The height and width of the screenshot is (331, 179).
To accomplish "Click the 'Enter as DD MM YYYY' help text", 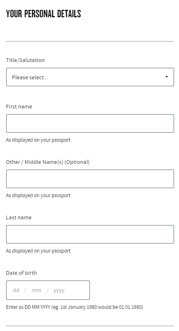I will (x=74, y=307).
